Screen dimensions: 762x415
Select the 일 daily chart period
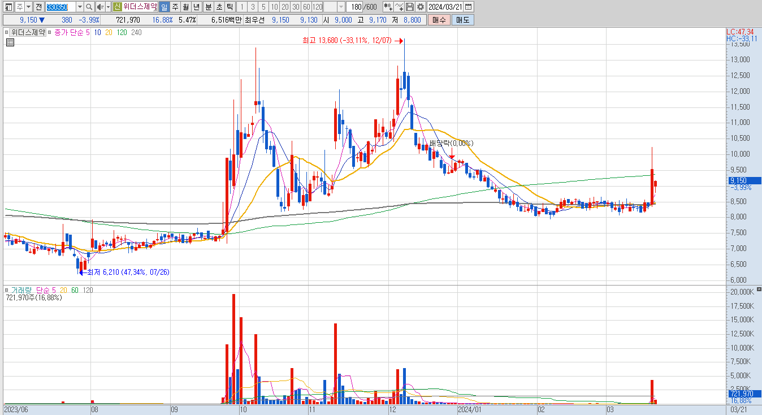[164, 7]
